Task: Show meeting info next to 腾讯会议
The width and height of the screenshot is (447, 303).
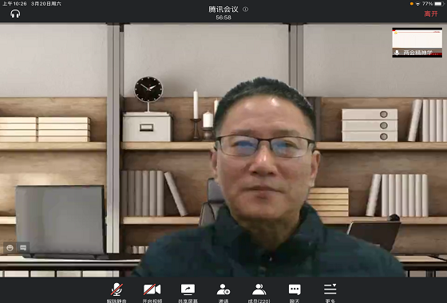Action: pyautogui.click(x=245, y=10)
